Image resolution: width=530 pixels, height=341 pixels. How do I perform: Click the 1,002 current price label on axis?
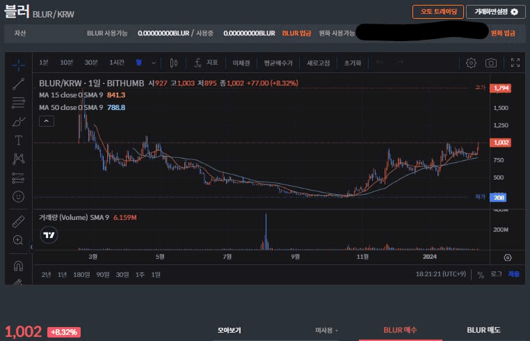pyautogui.click(x=501, y=143)
